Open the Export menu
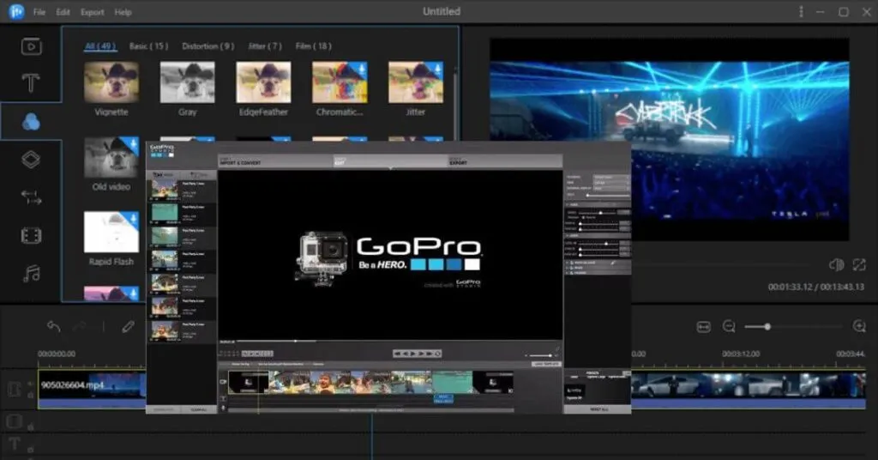Viewport: 878px width, 460px height. [93, 12]
